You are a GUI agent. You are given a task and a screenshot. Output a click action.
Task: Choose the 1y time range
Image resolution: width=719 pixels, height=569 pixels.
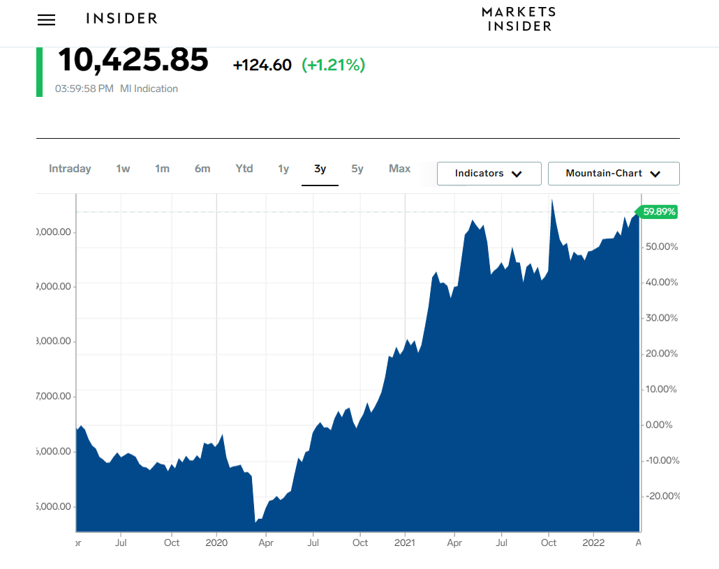pyautogui.click(x=283, y=169)
